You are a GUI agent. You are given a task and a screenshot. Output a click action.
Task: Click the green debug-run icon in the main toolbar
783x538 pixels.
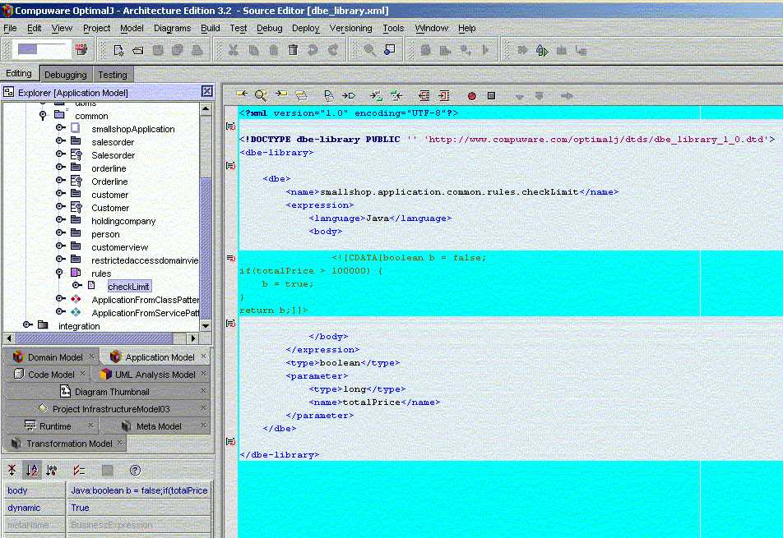pyautogui.click(x=542, y=50)
